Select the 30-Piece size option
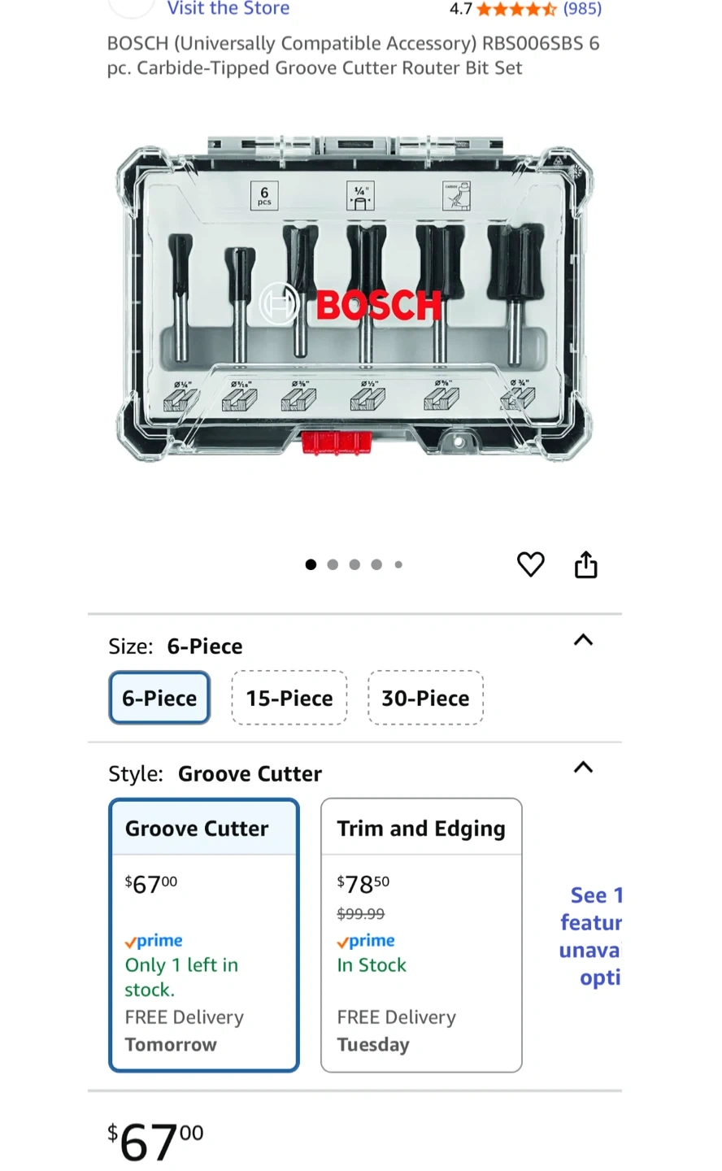This screenshot has height=1171, width=722. (425, 698)
